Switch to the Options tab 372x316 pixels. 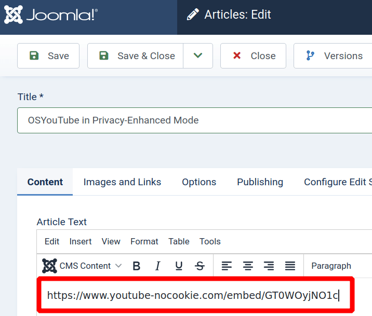click(x=199, y=182)
